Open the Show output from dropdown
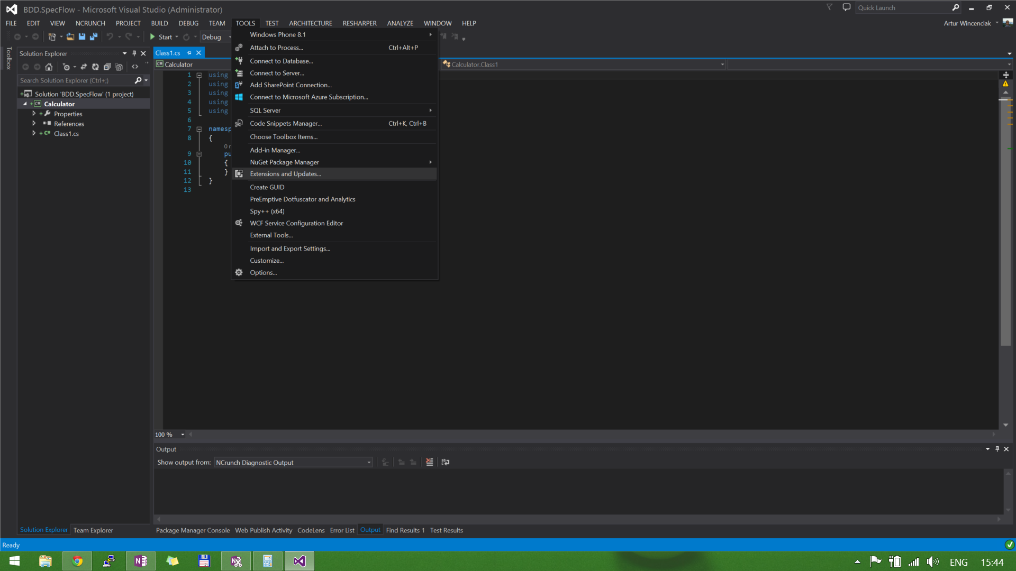 [293, 463]
